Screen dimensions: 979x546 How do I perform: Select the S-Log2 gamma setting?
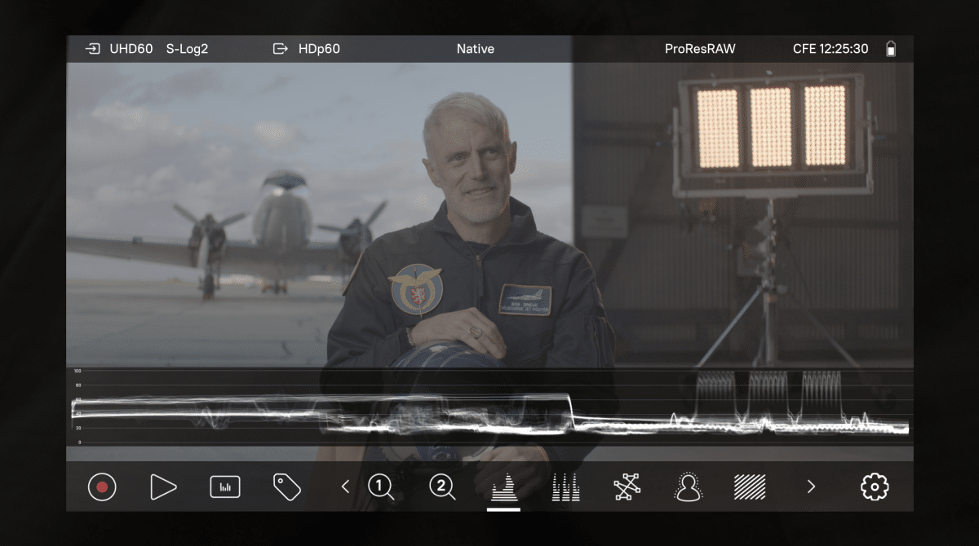(187, 49)
